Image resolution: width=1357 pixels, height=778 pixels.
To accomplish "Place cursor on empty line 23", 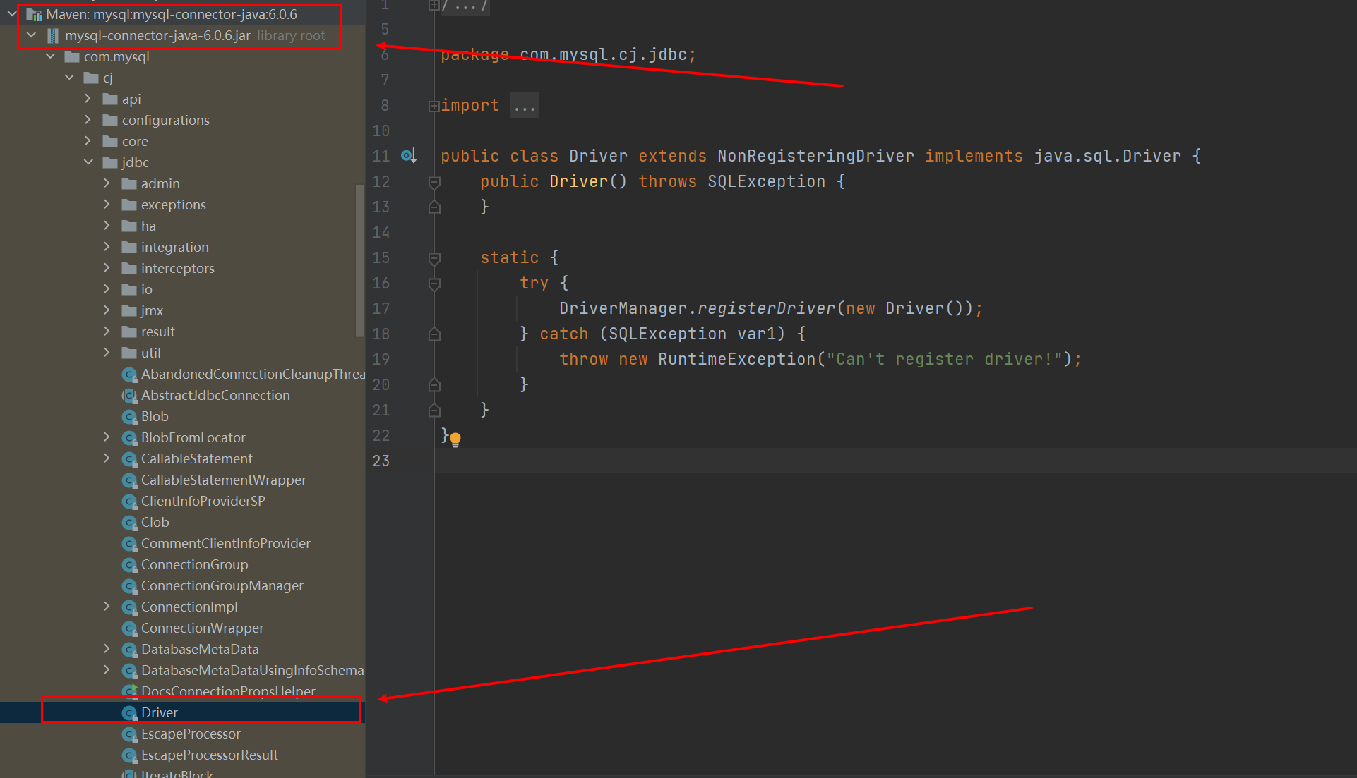I will click(895, 461).
